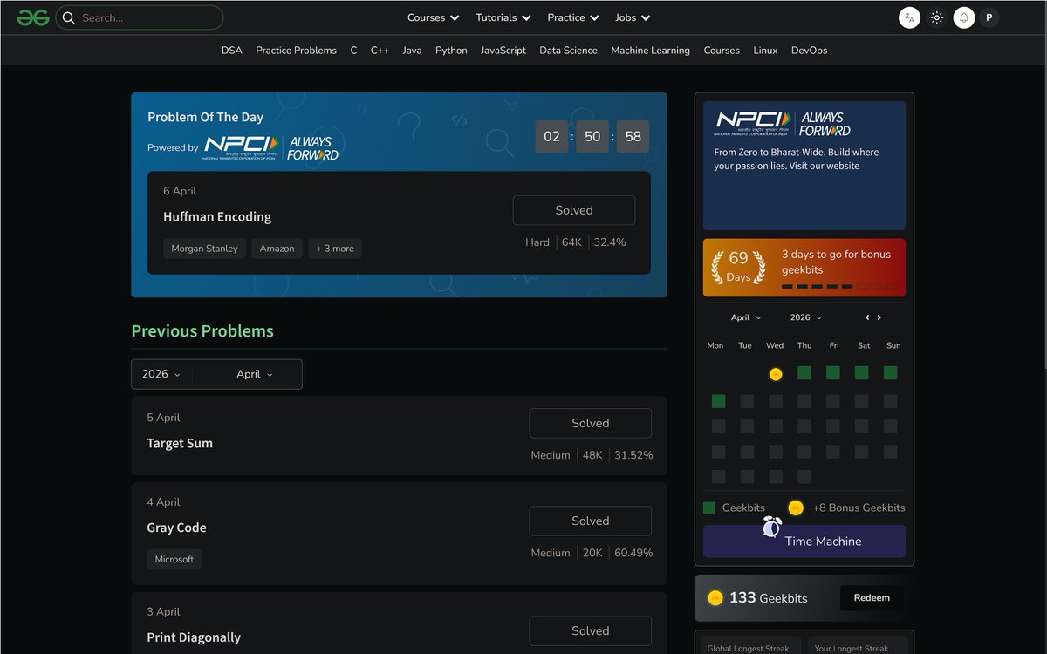The height and width of the screenshot is (654, 1047).
Task: Click the search magnifier icon
Action: coord(69,17)
